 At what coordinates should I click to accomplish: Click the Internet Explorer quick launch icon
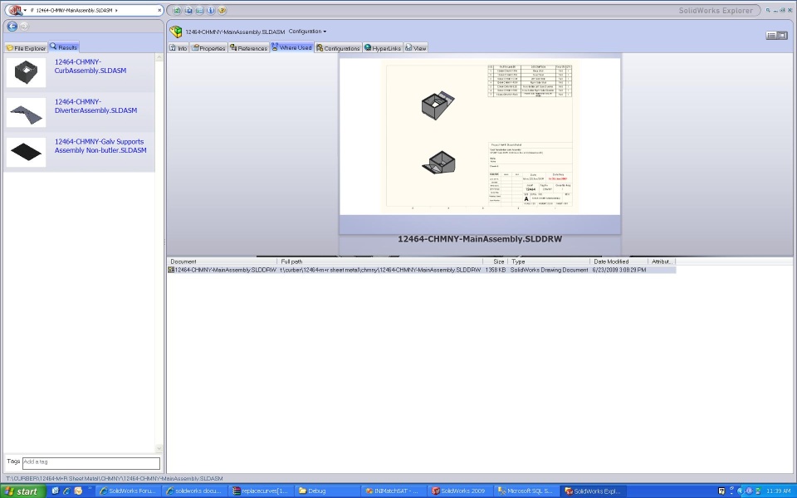point(66,491)
